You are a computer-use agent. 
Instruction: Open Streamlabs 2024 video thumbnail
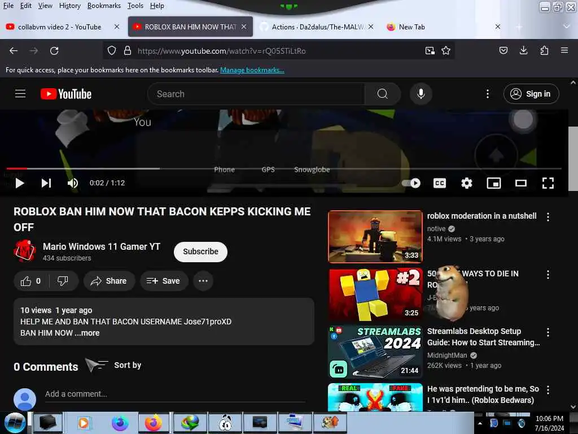pyautogui.click(x=375, y=352)
